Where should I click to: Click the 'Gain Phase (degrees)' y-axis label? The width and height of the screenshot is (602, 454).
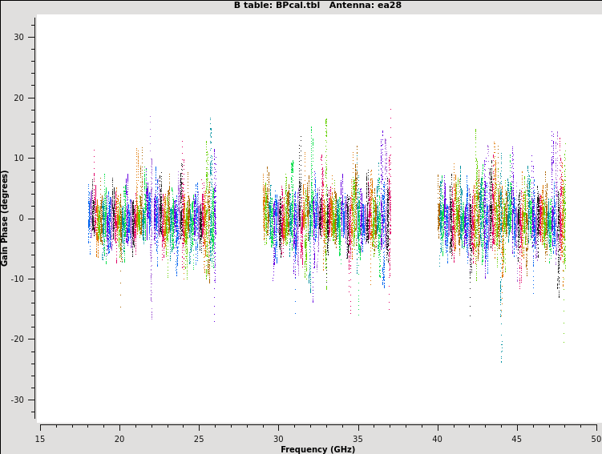(5, 218)
